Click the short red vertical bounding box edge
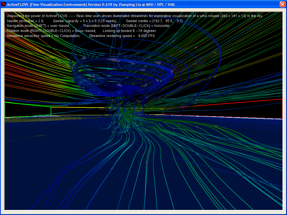 (x=163, y=112)
